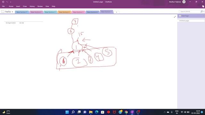The width and height of the screenshot is (205, 115).
Task: Click the page date '03 April 2022'
Action: pyautogui.click(x=11, y=23)
